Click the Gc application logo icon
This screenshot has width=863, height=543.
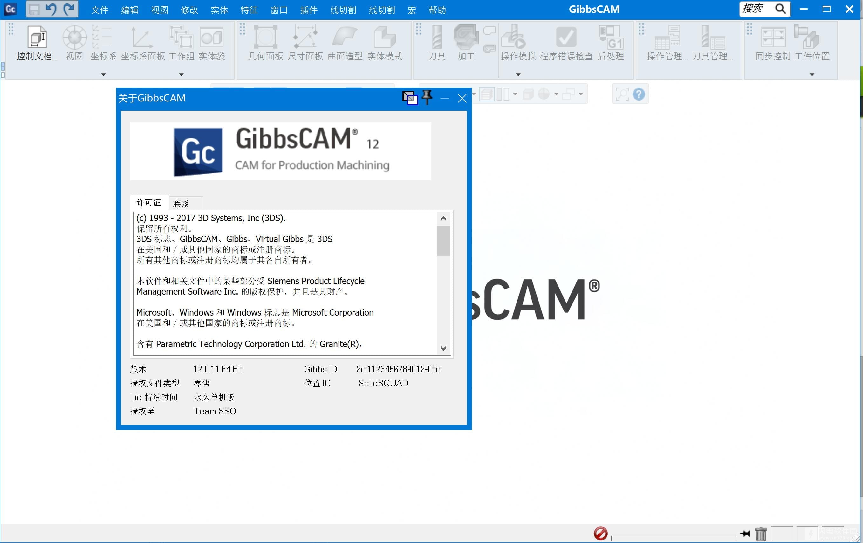pos(10,9)
